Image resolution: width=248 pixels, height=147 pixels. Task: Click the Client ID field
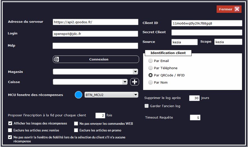[207, 23]
